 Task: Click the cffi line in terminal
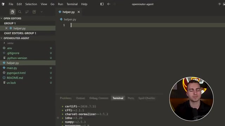pos(73,110)
